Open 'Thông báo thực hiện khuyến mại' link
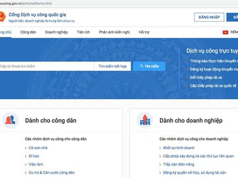 tap(214, 61)
